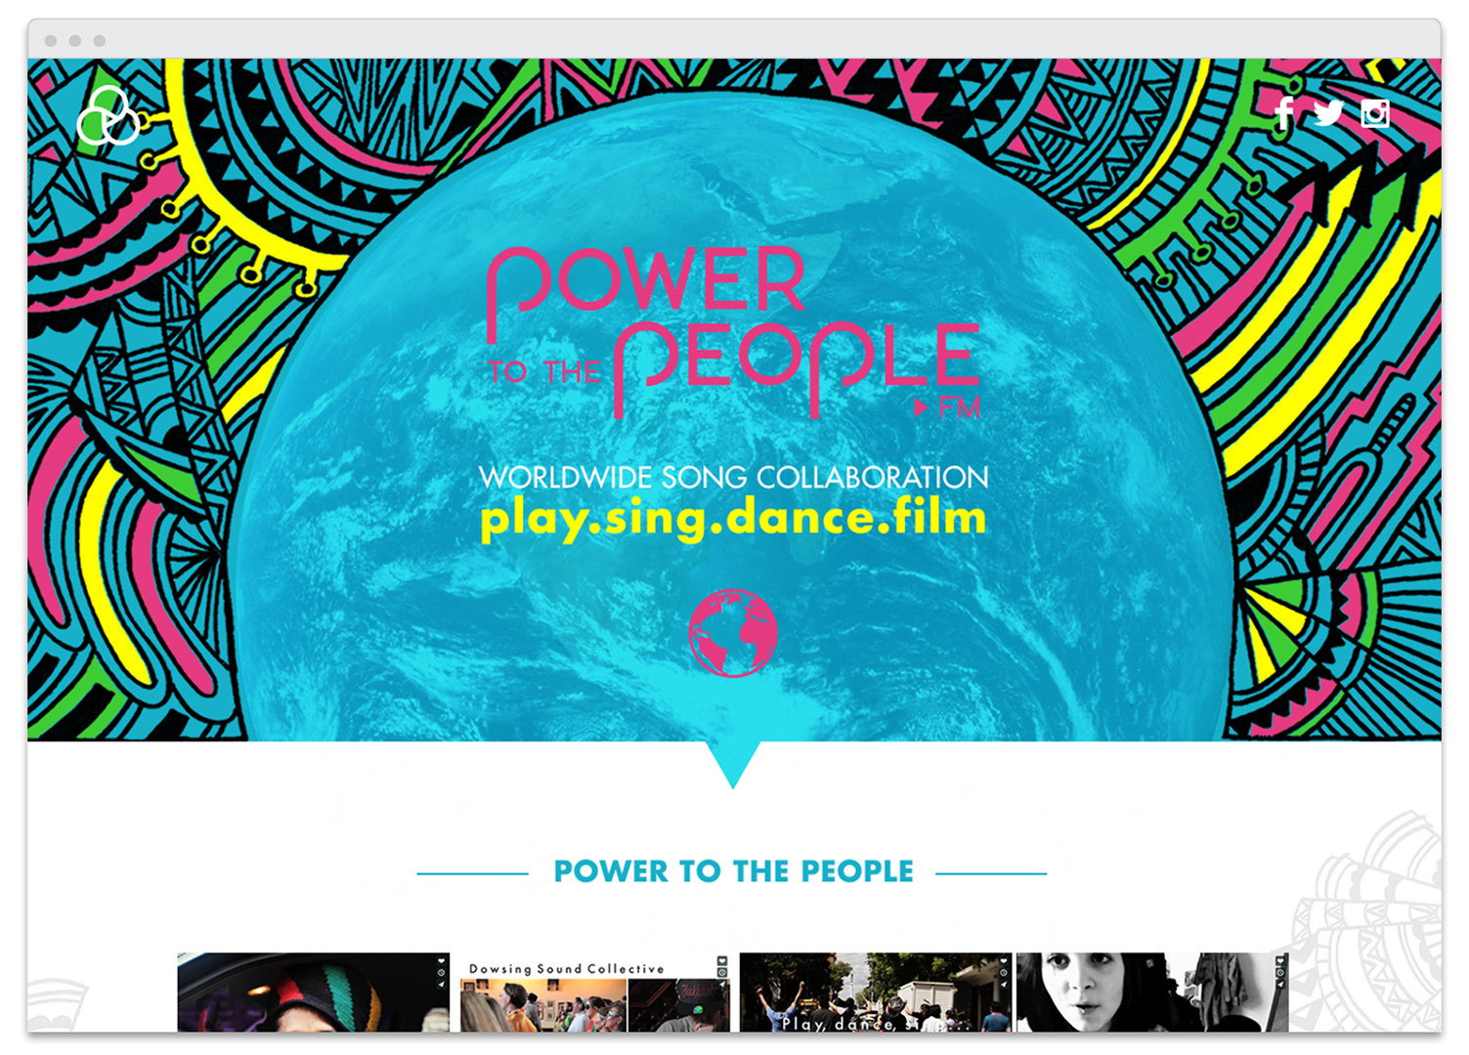The height and width of the screenshot is (1055, 1469).
Task: Click the first gray browser window dot
Action: pyautogui.click(x=51, y=41)
